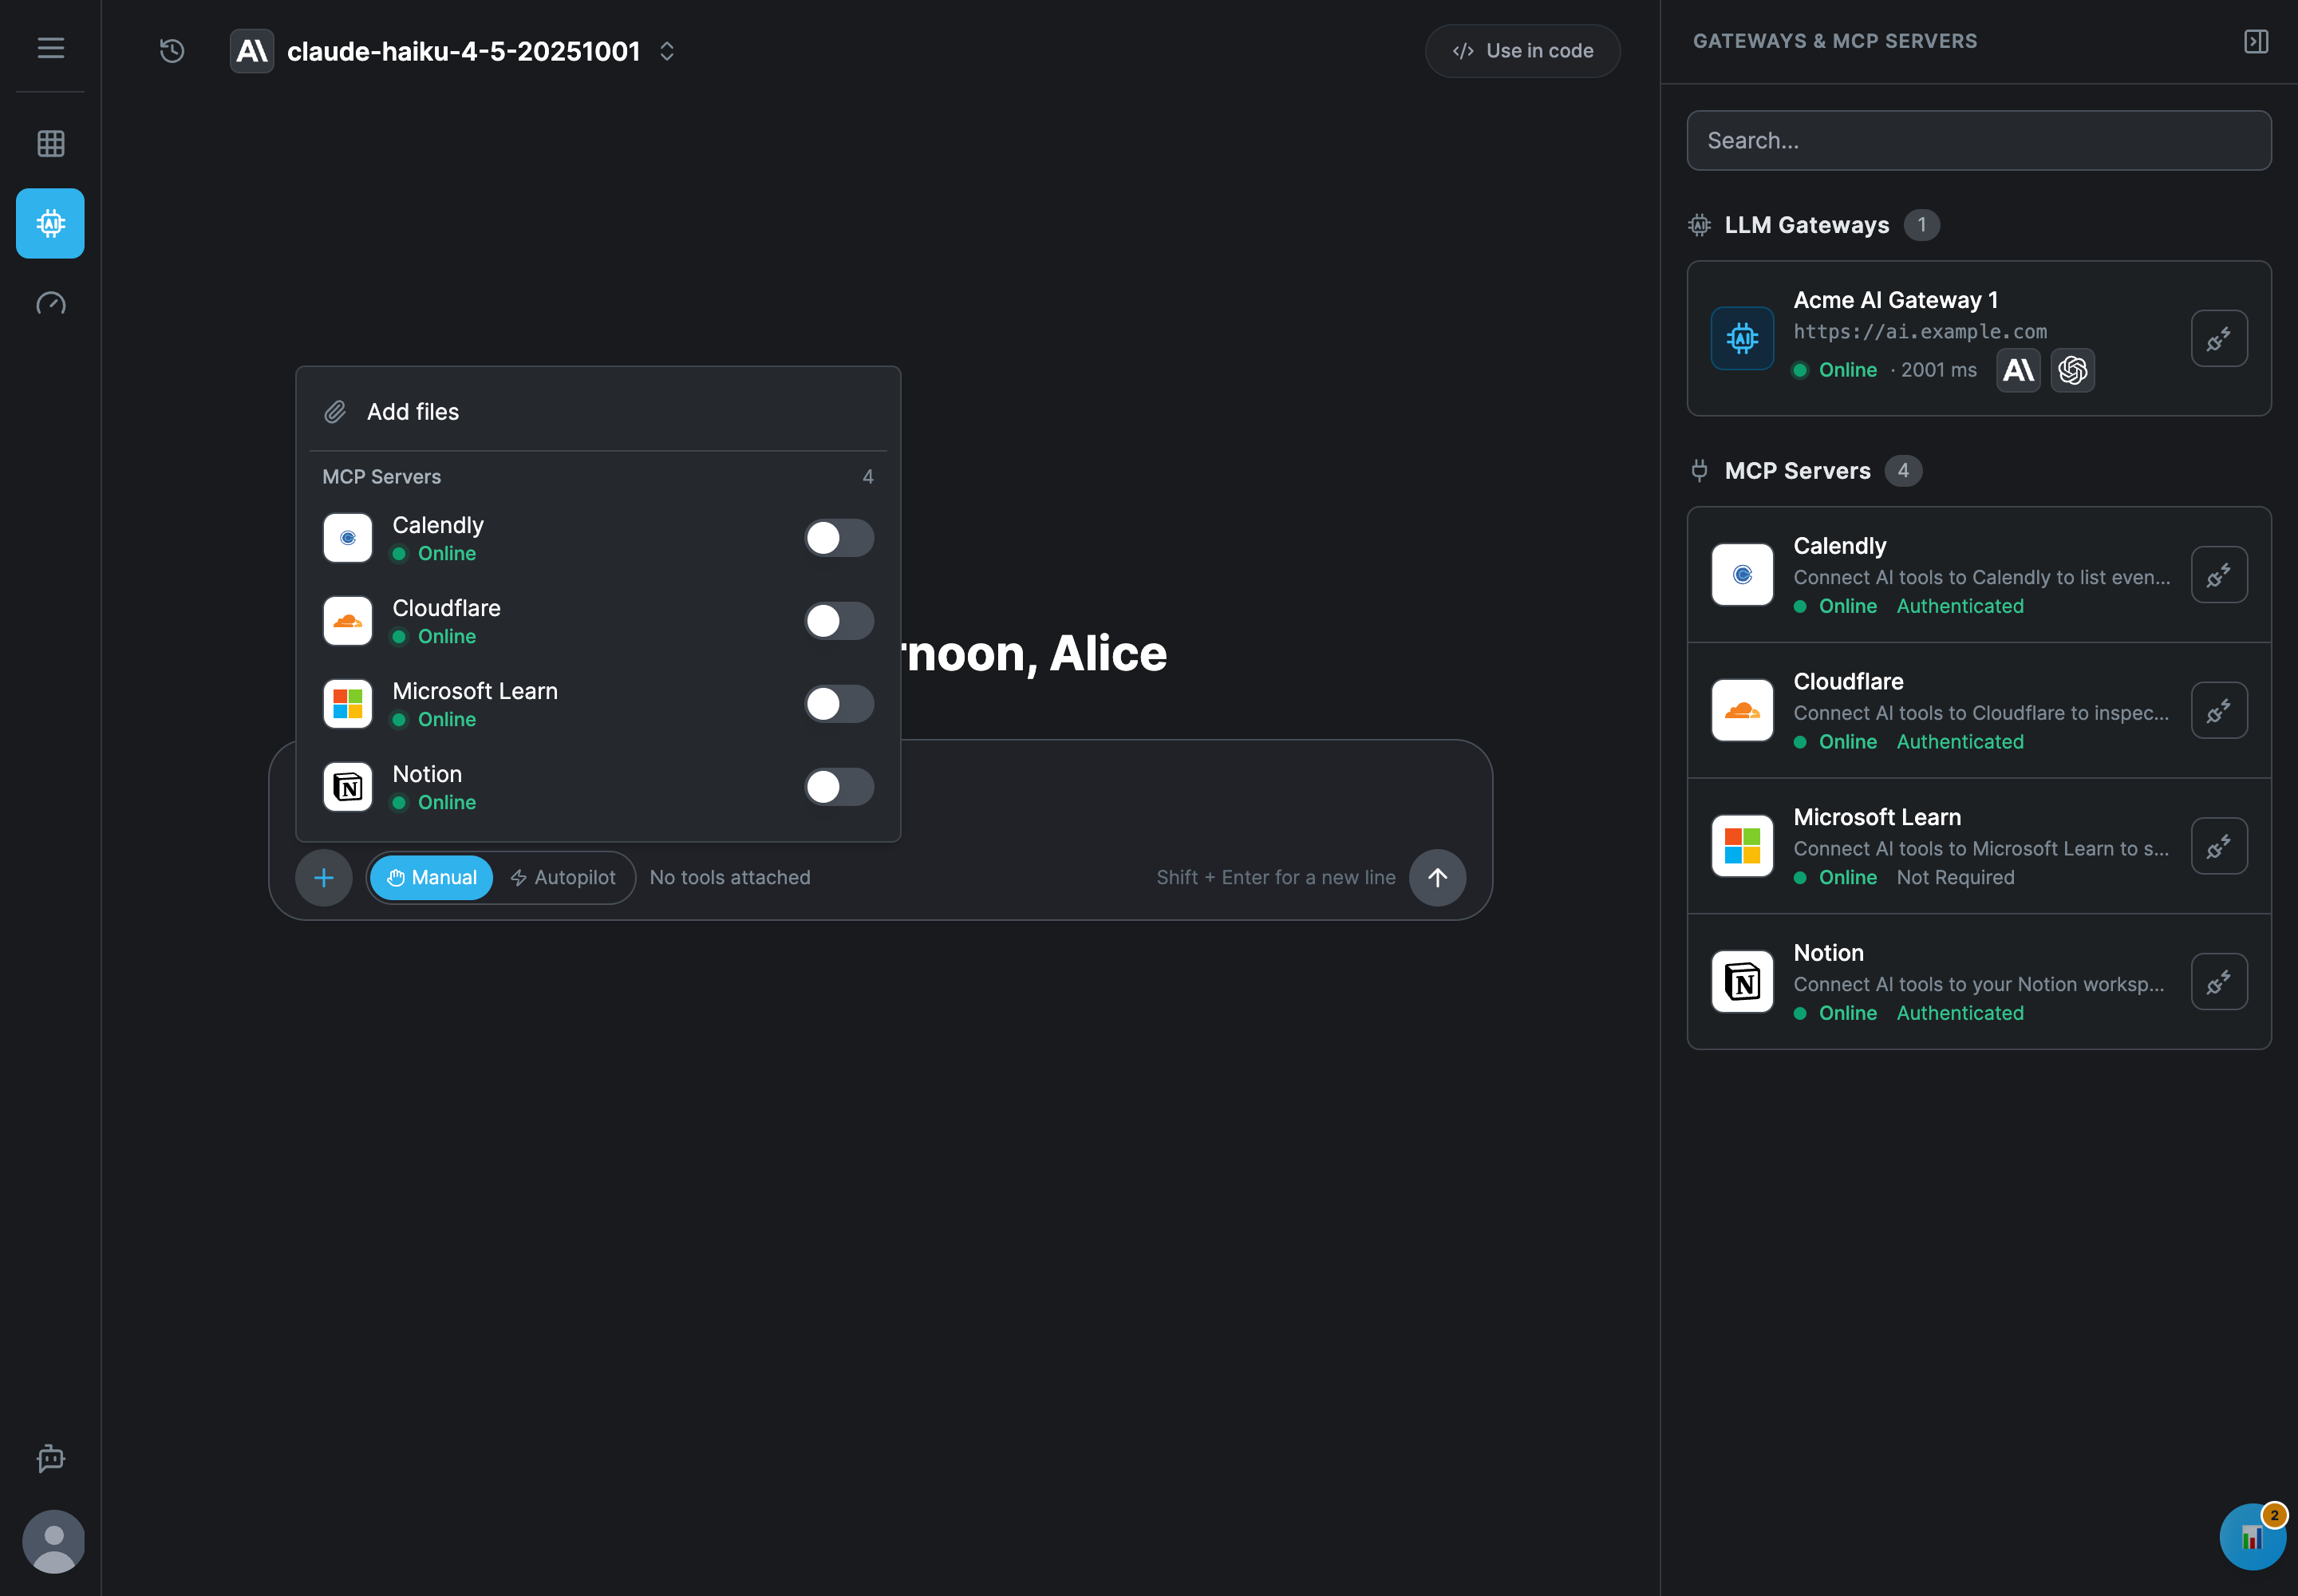The image size is (2298, 1596).
Task: Switch to Autopilot mode
Action: click(563, 878)
